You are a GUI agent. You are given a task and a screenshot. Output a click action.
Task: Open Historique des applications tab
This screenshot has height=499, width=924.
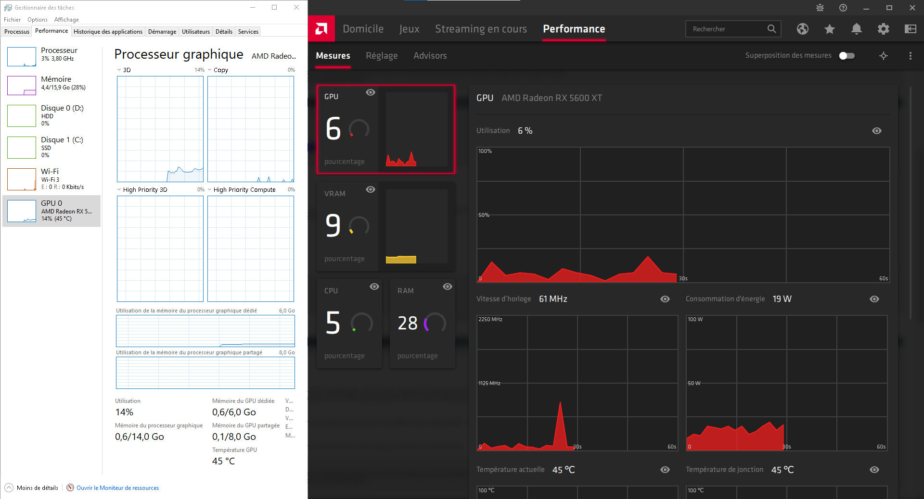click(108, 32)
